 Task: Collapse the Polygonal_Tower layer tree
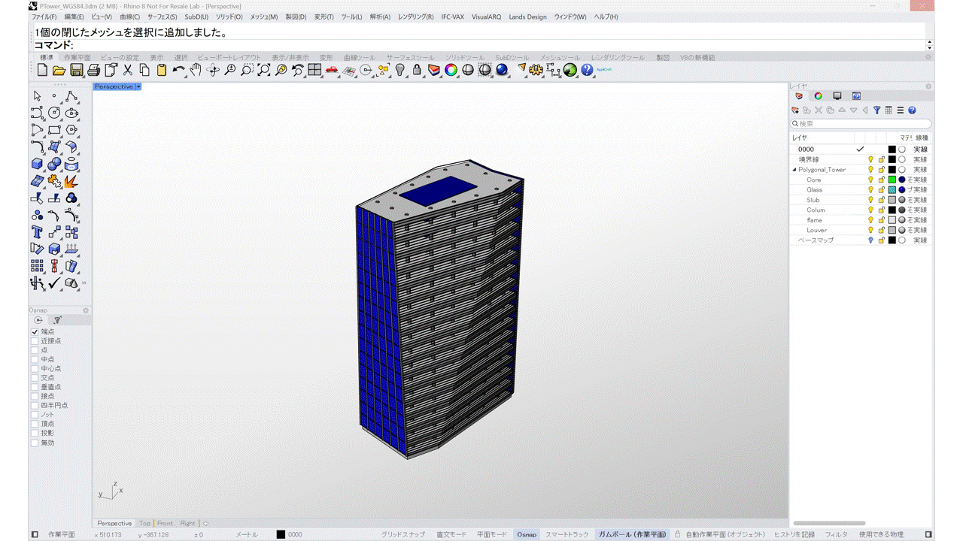pyautogui.click(x=794, y=170)
